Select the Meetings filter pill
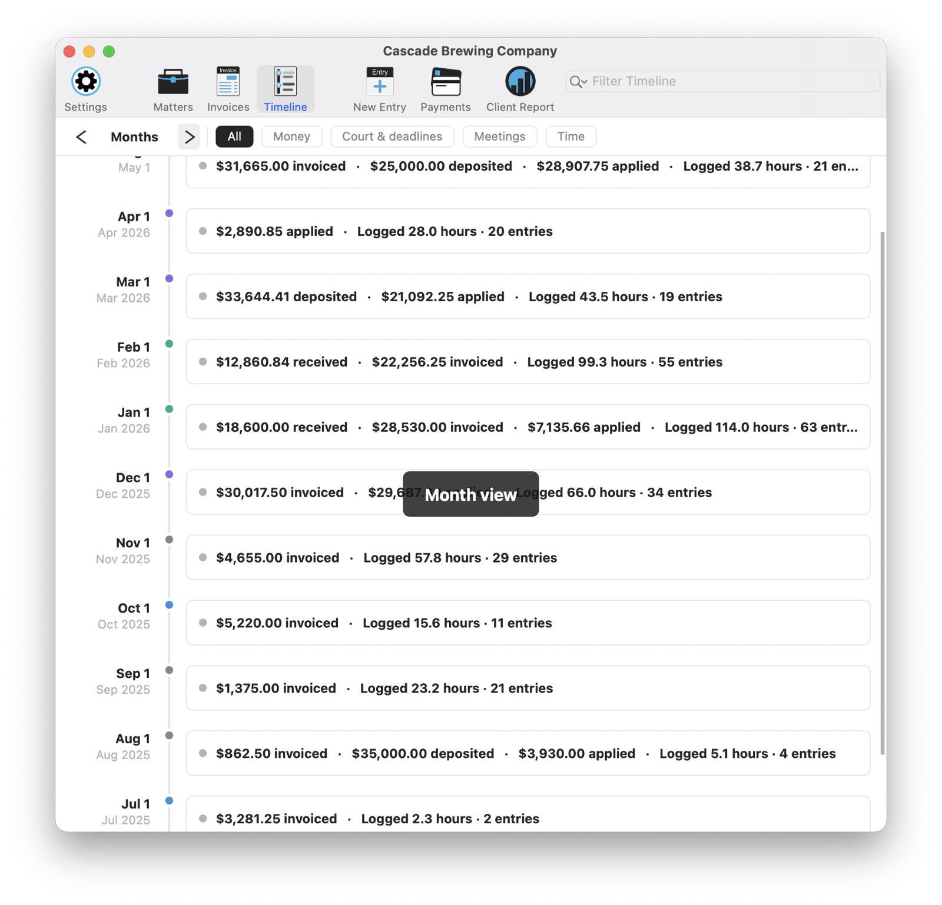This screenshot has height=905, width=942. pyautogui.click(x=500, y=137)
